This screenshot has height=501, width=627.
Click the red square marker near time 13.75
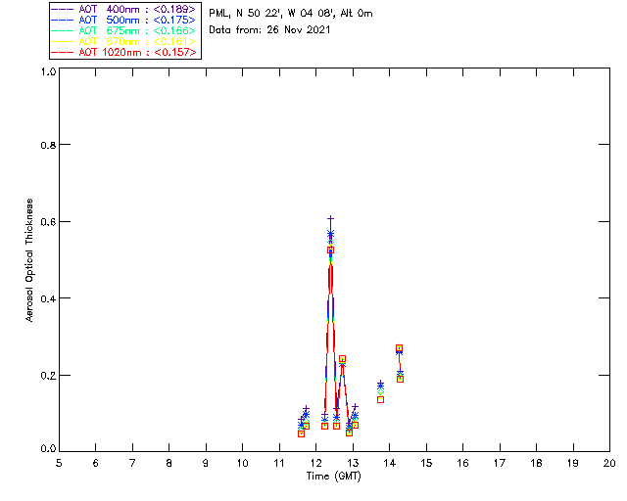381,399
